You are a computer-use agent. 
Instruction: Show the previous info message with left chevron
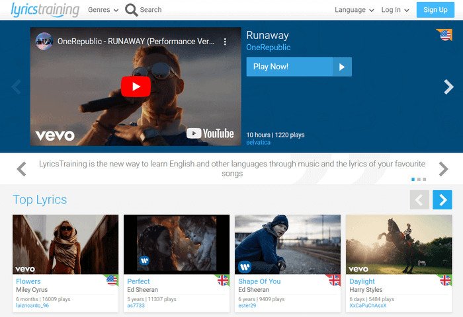(22, 169)
